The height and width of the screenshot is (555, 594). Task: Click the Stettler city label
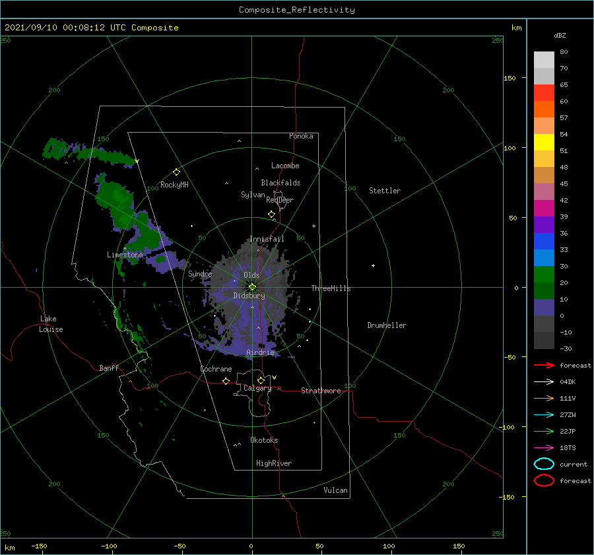click(x=385, y=191)
